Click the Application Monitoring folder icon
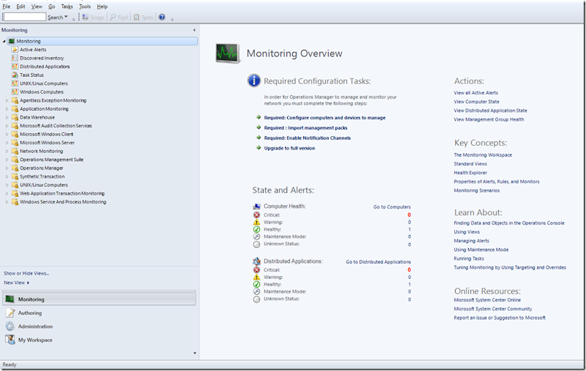The image size is (586, 371). click(x=15, y=108)
